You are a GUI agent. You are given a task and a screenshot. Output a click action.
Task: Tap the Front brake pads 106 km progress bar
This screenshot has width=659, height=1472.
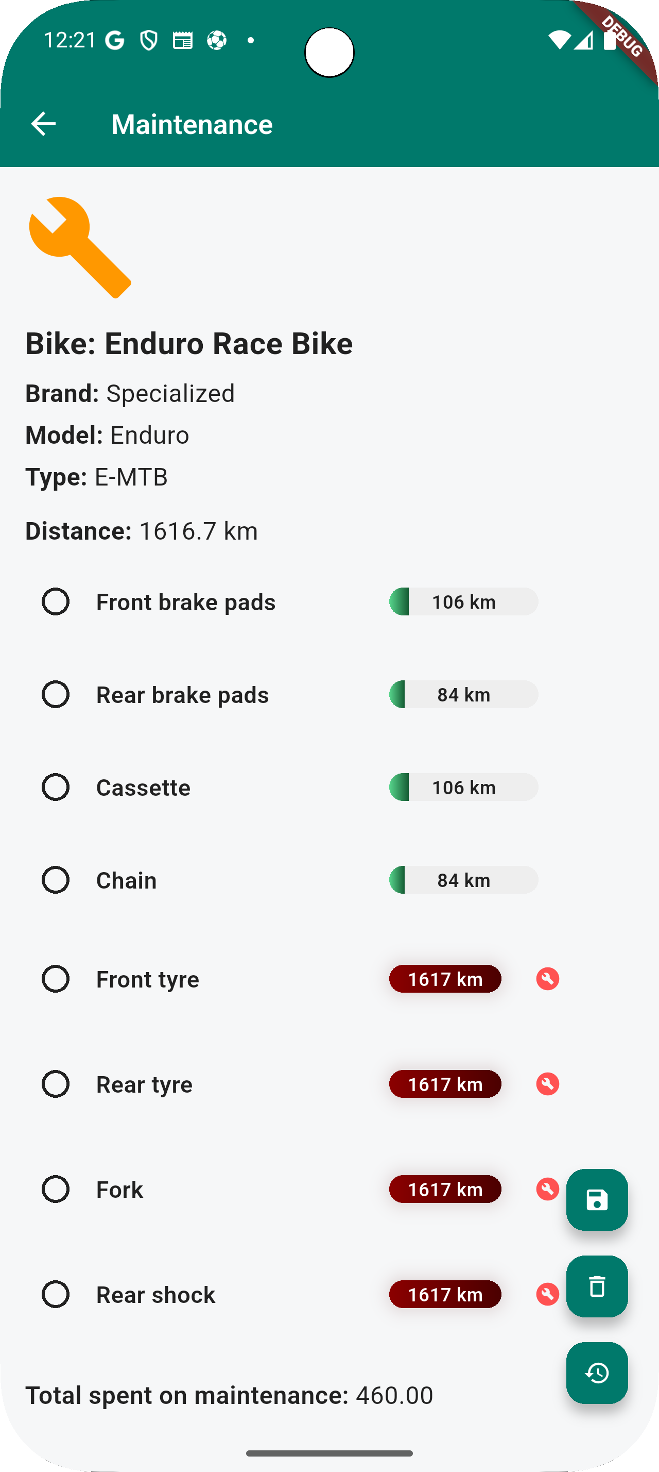(x=463, y=601)
